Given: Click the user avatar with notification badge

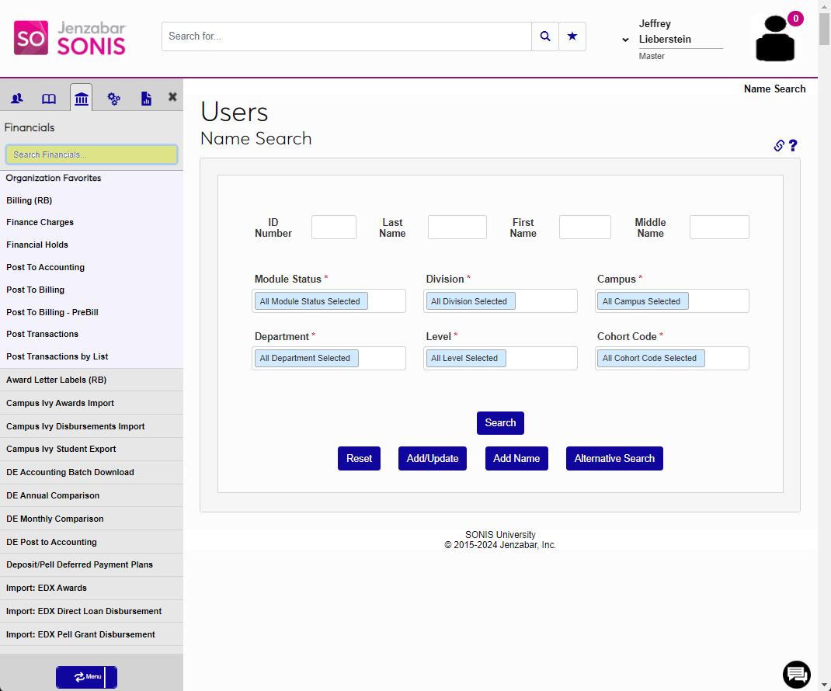Looking at the screenshot, I should (x=774, y=38).
